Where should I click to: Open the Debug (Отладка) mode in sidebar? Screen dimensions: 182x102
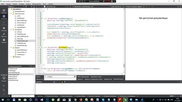4,29
